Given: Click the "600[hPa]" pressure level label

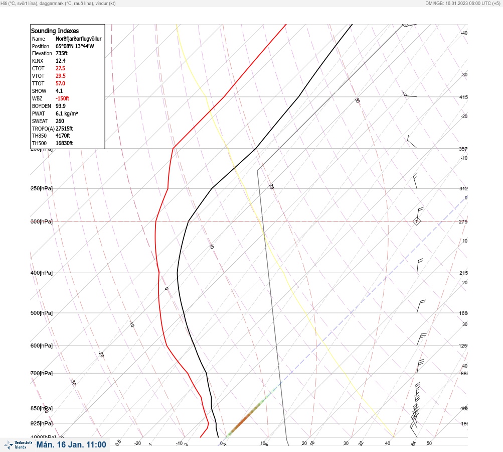Looking at the screenshot, I should click(x=42, y=346).
